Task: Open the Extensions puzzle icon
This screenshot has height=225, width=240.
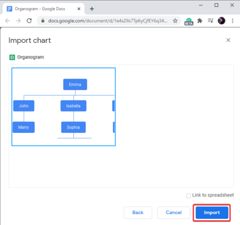Action: [200, 21]
